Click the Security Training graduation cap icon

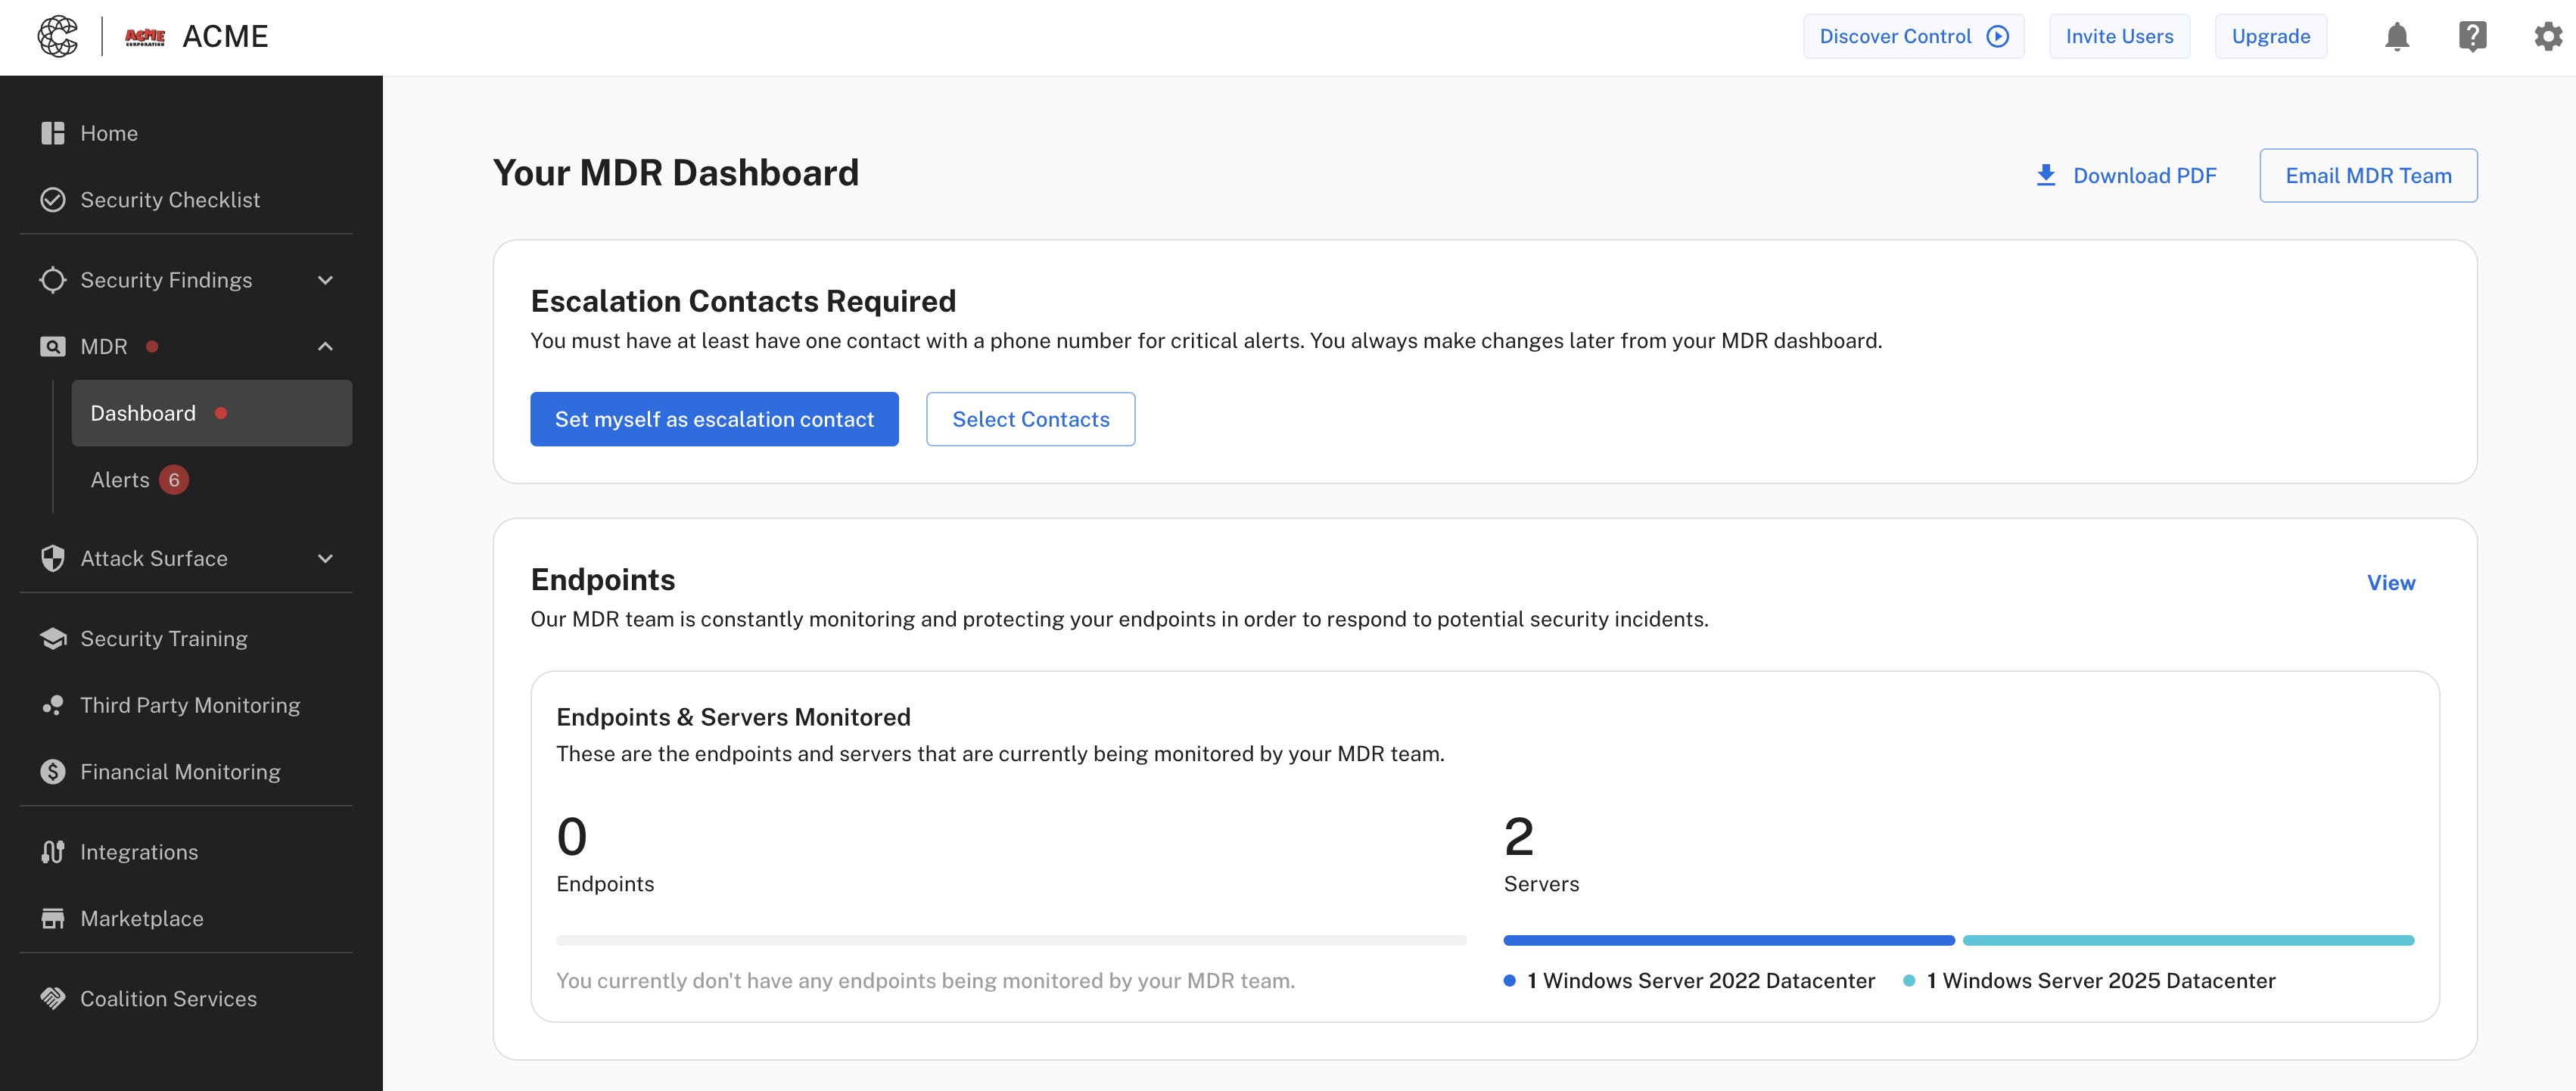pyautogui.click(x=53, y=638)
